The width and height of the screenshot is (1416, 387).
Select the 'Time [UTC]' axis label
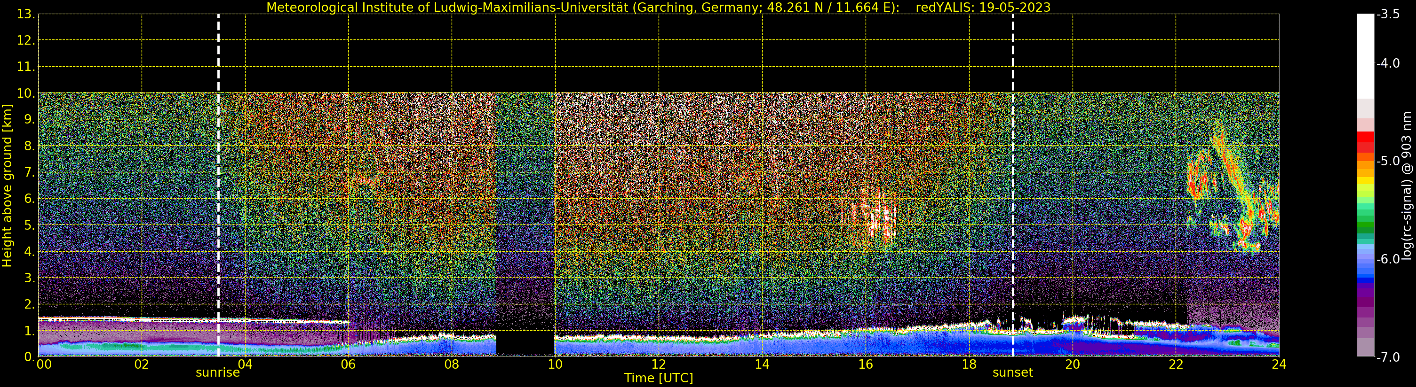point(659,378)
